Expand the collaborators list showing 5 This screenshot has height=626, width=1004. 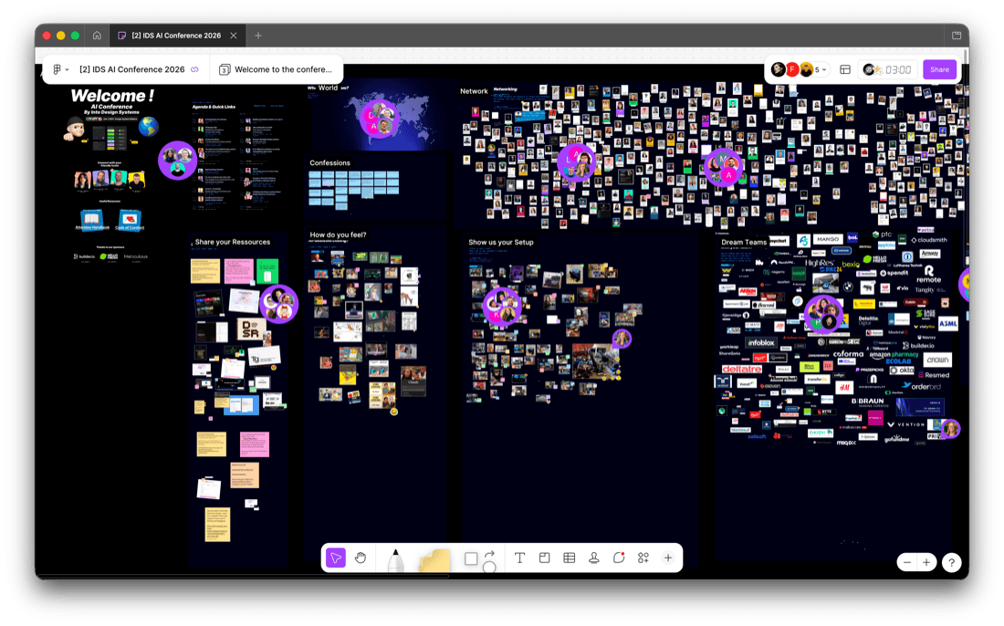point(817,68)
